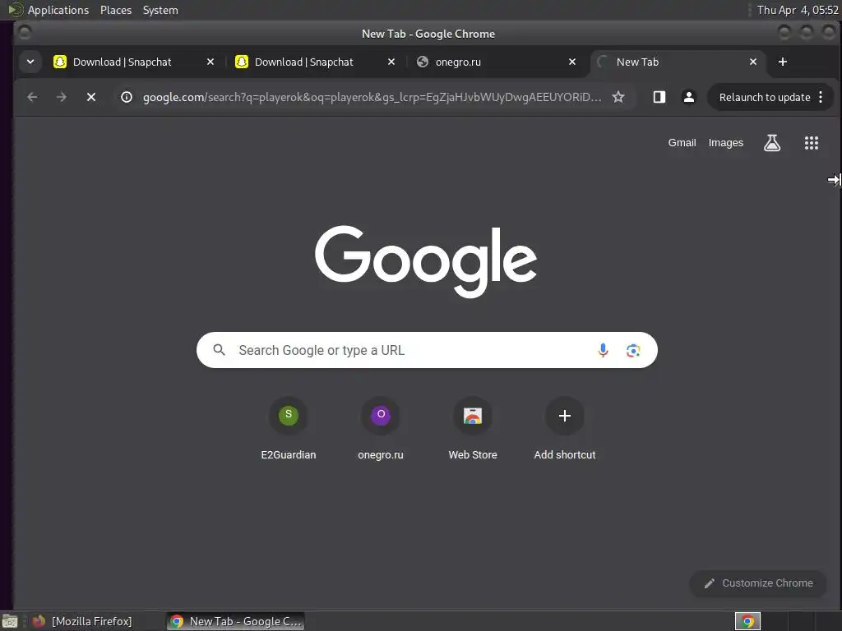Open the Web Store shortcut
The width and height of the screenshot is (842, 631).
473,429
